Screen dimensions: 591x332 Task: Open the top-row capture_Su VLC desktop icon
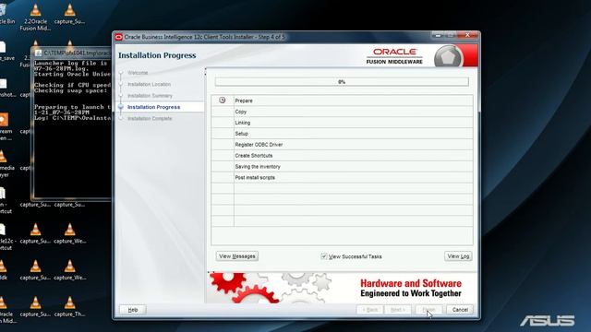[69, 15]
